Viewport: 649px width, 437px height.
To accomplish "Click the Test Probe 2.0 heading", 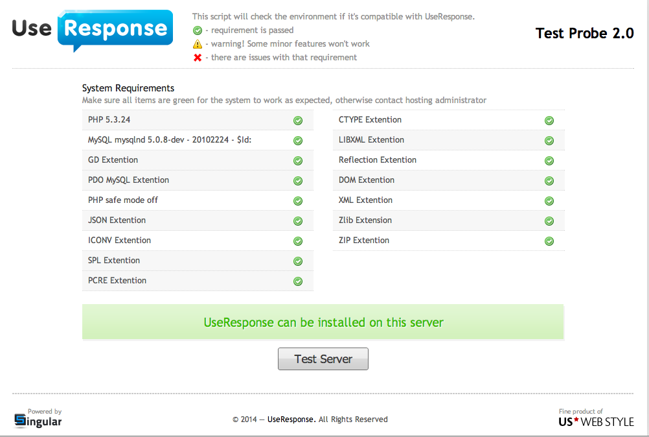I will click(x=584, y=34).
